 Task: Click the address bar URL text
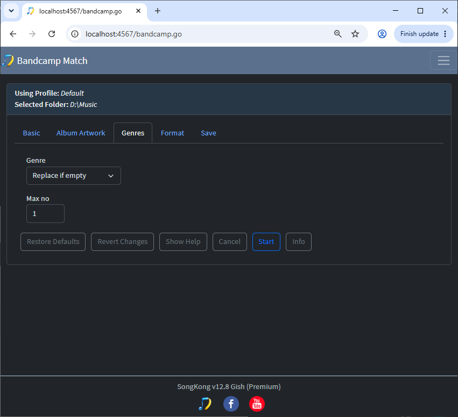tap(133, 34)
